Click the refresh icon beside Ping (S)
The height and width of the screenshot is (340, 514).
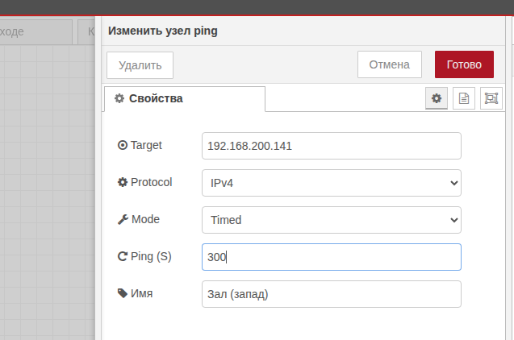coord(123,256)
